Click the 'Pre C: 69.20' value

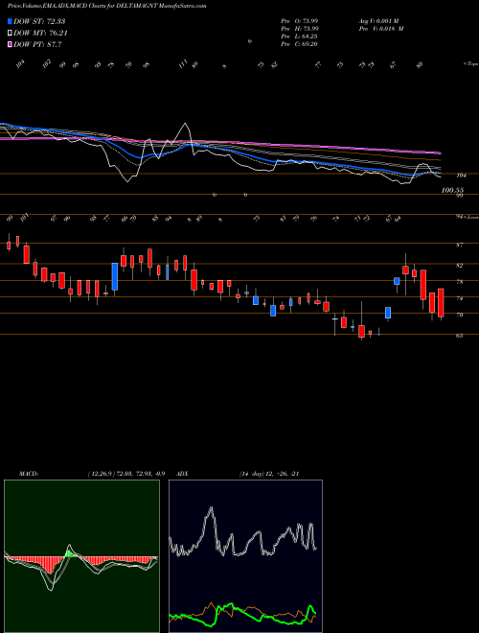coord(300,44)
